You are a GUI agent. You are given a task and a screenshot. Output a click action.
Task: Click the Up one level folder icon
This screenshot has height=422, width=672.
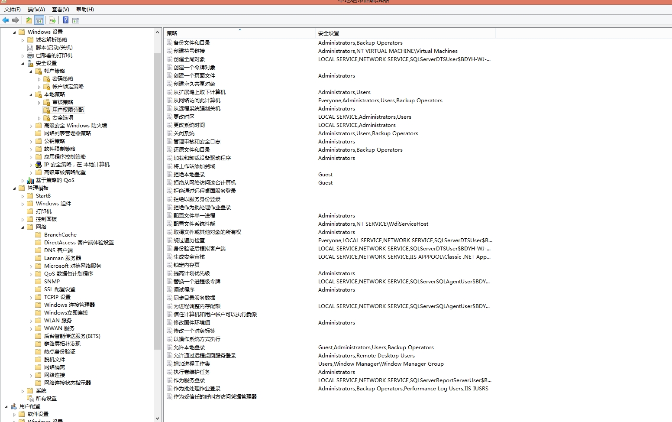point(29,20)
